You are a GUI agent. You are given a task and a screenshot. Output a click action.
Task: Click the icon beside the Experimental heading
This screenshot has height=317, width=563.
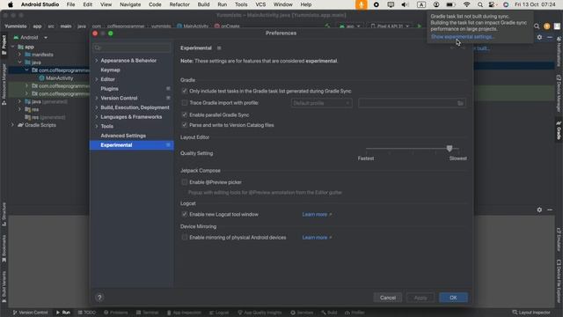click(219, 48)
